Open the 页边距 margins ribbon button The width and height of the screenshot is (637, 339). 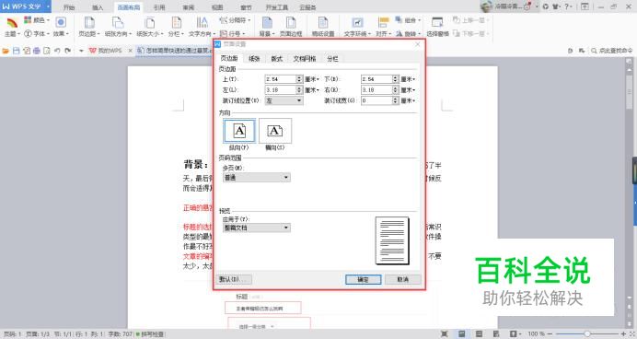pyautogui.click(x=89, y=27)
